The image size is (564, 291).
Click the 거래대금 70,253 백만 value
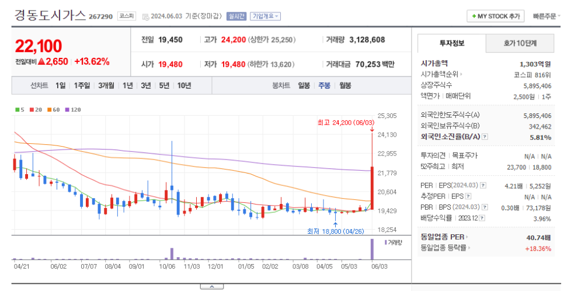[x=375, y=64]
